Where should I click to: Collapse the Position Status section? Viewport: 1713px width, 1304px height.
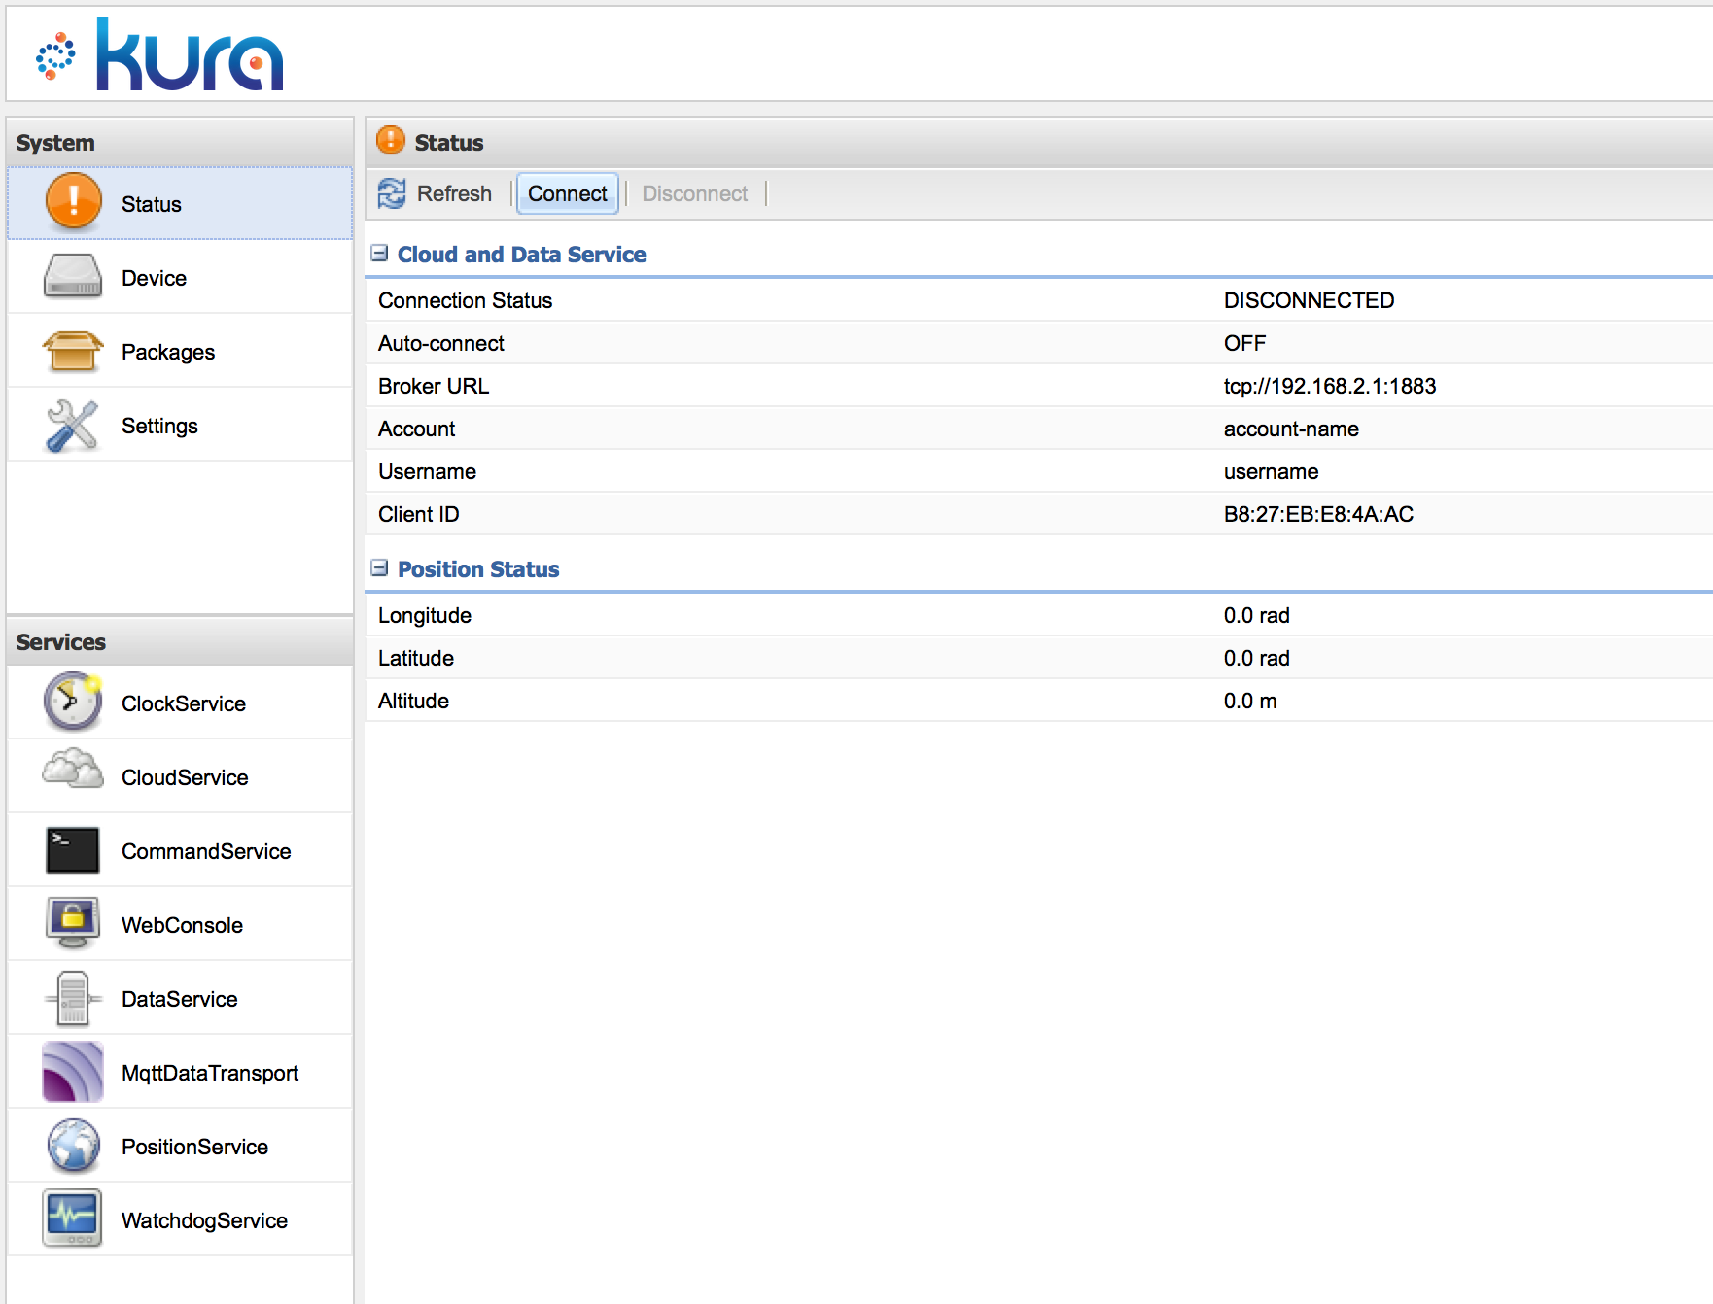pos(380,568)
